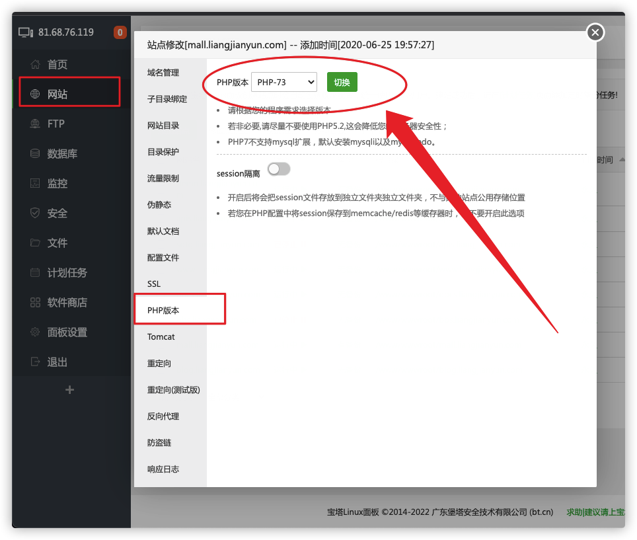
Task: Click the calendar icon beside 计划任务
Action: [35, 272]
